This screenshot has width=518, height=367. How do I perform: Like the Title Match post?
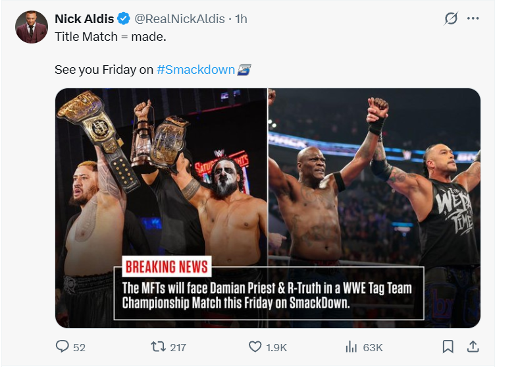(x=255, y=347)
